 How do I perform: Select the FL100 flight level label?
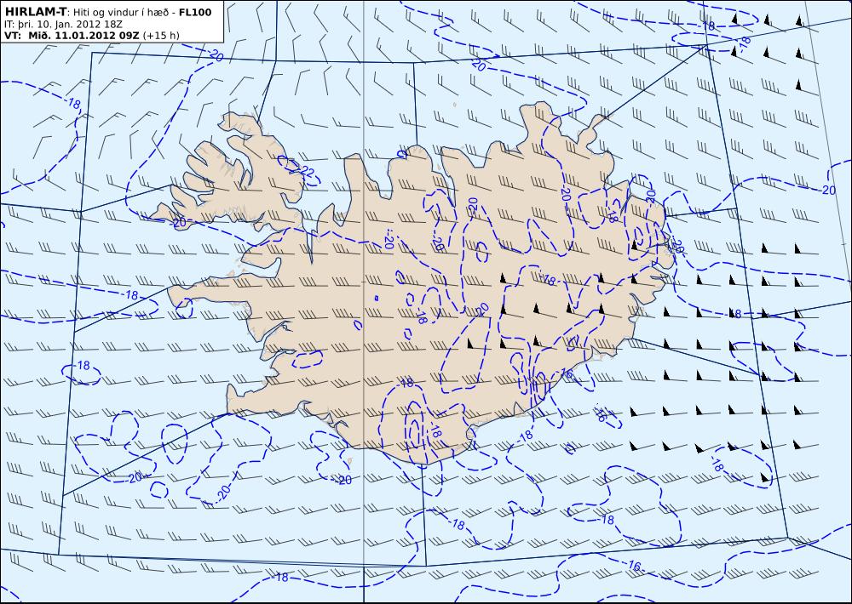(195, 12)
